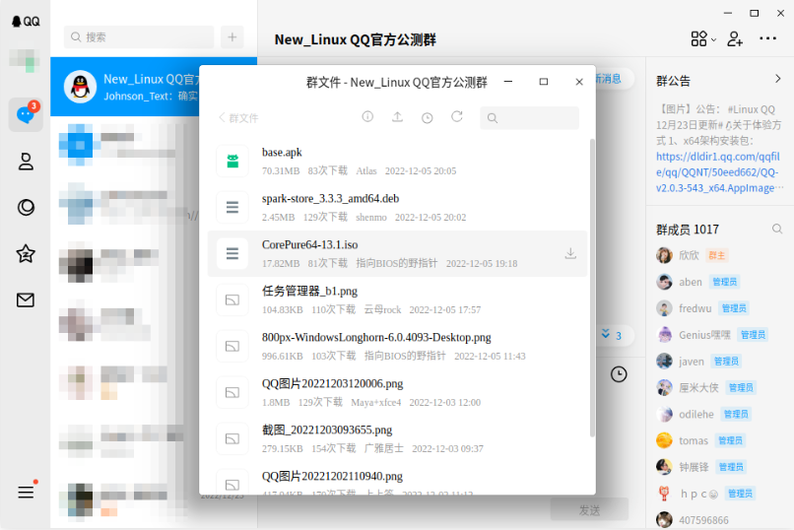This screenshot has width=794, height=530.
Task: Click image icon of 任务管理器_b1.png
Action: tap(232, 300)
